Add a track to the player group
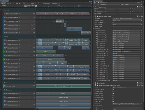Screen dimensions: 145x110 tap(34, 37)
